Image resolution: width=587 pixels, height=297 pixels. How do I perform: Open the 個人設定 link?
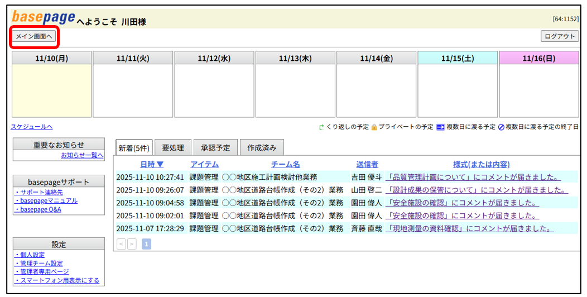click(x=32, y=255)
